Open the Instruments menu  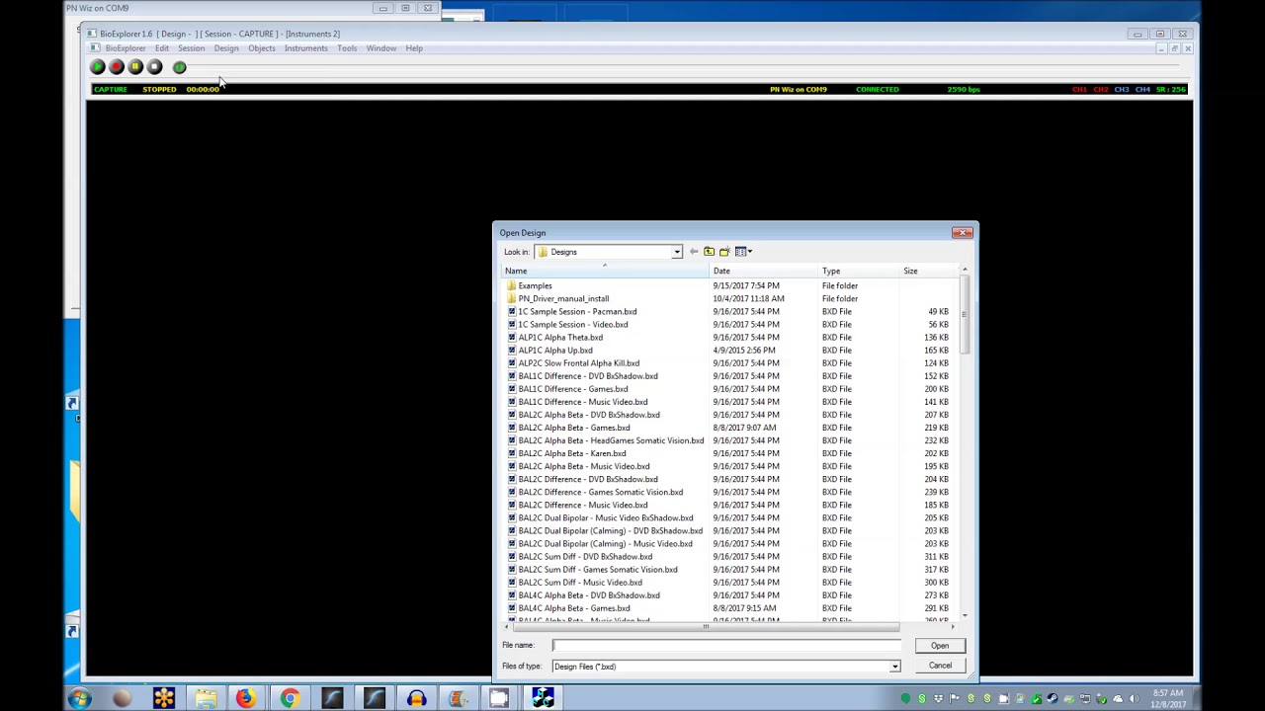(305, 48)
